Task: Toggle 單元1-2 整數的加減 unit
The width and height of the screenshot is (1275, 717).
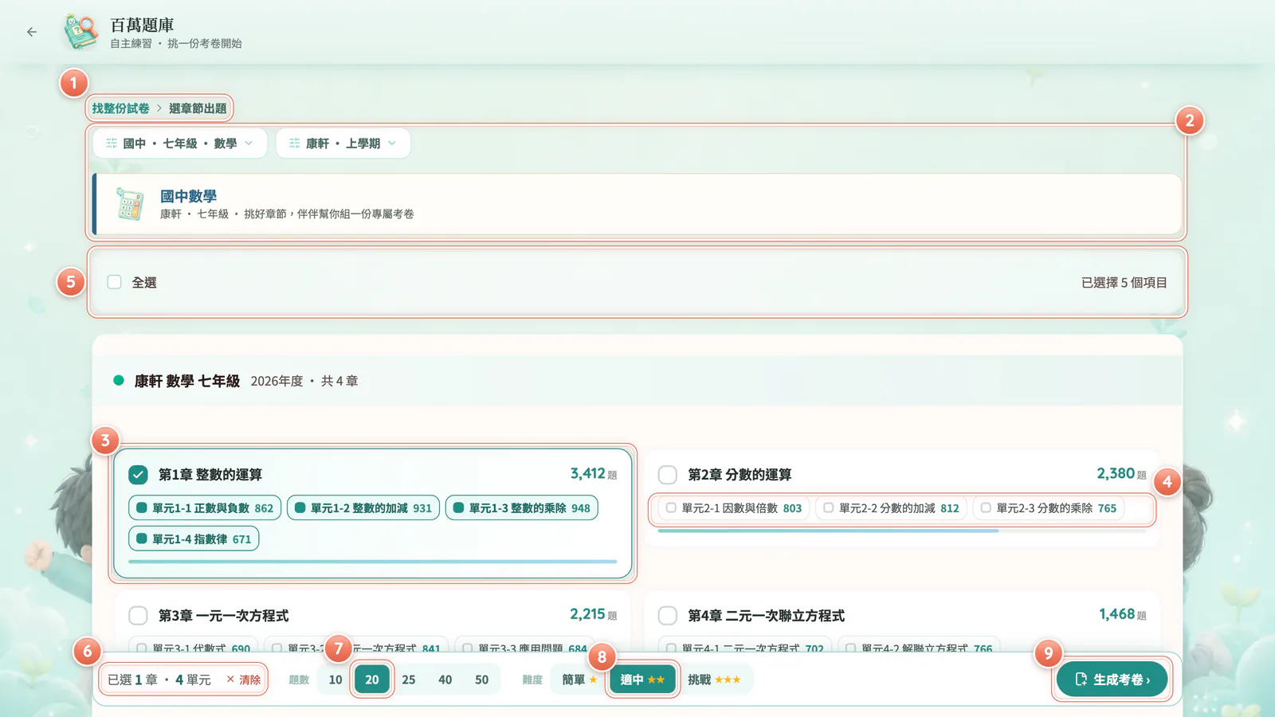Action: (x=363, y=508)
